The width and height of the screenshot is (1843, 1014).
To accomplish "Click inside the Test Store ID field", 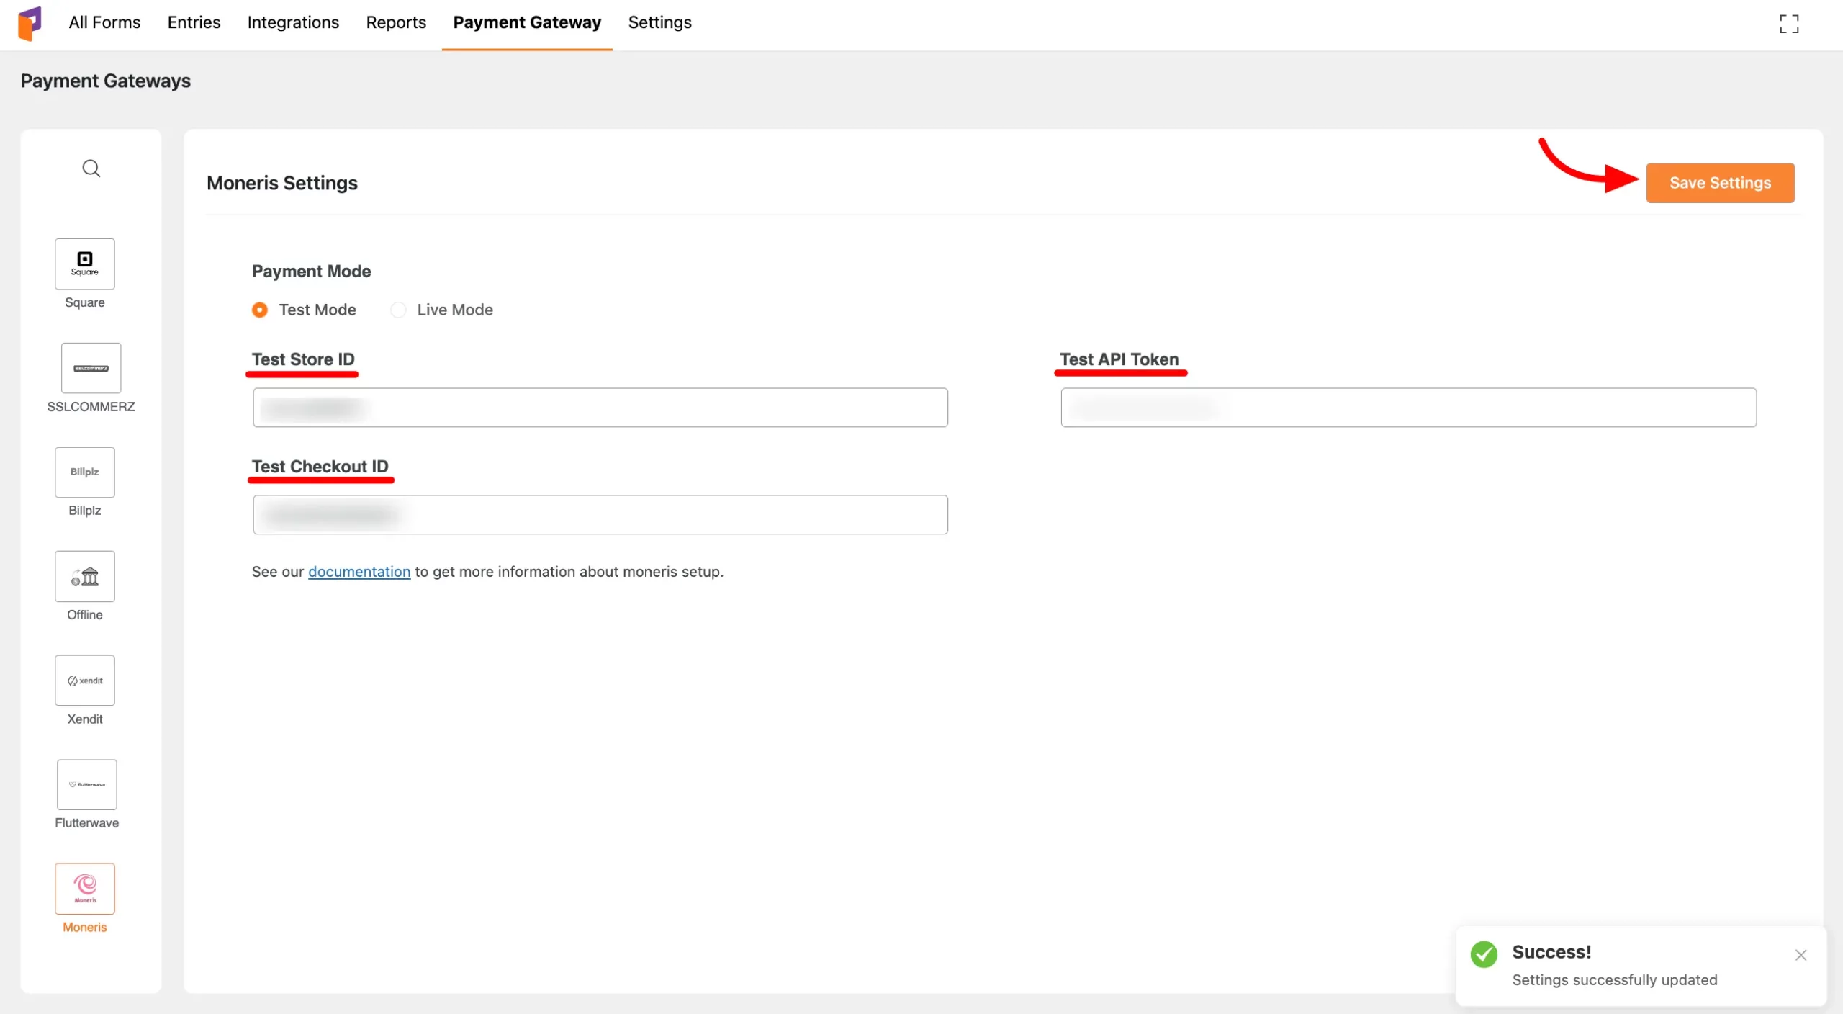I will 599,407.
